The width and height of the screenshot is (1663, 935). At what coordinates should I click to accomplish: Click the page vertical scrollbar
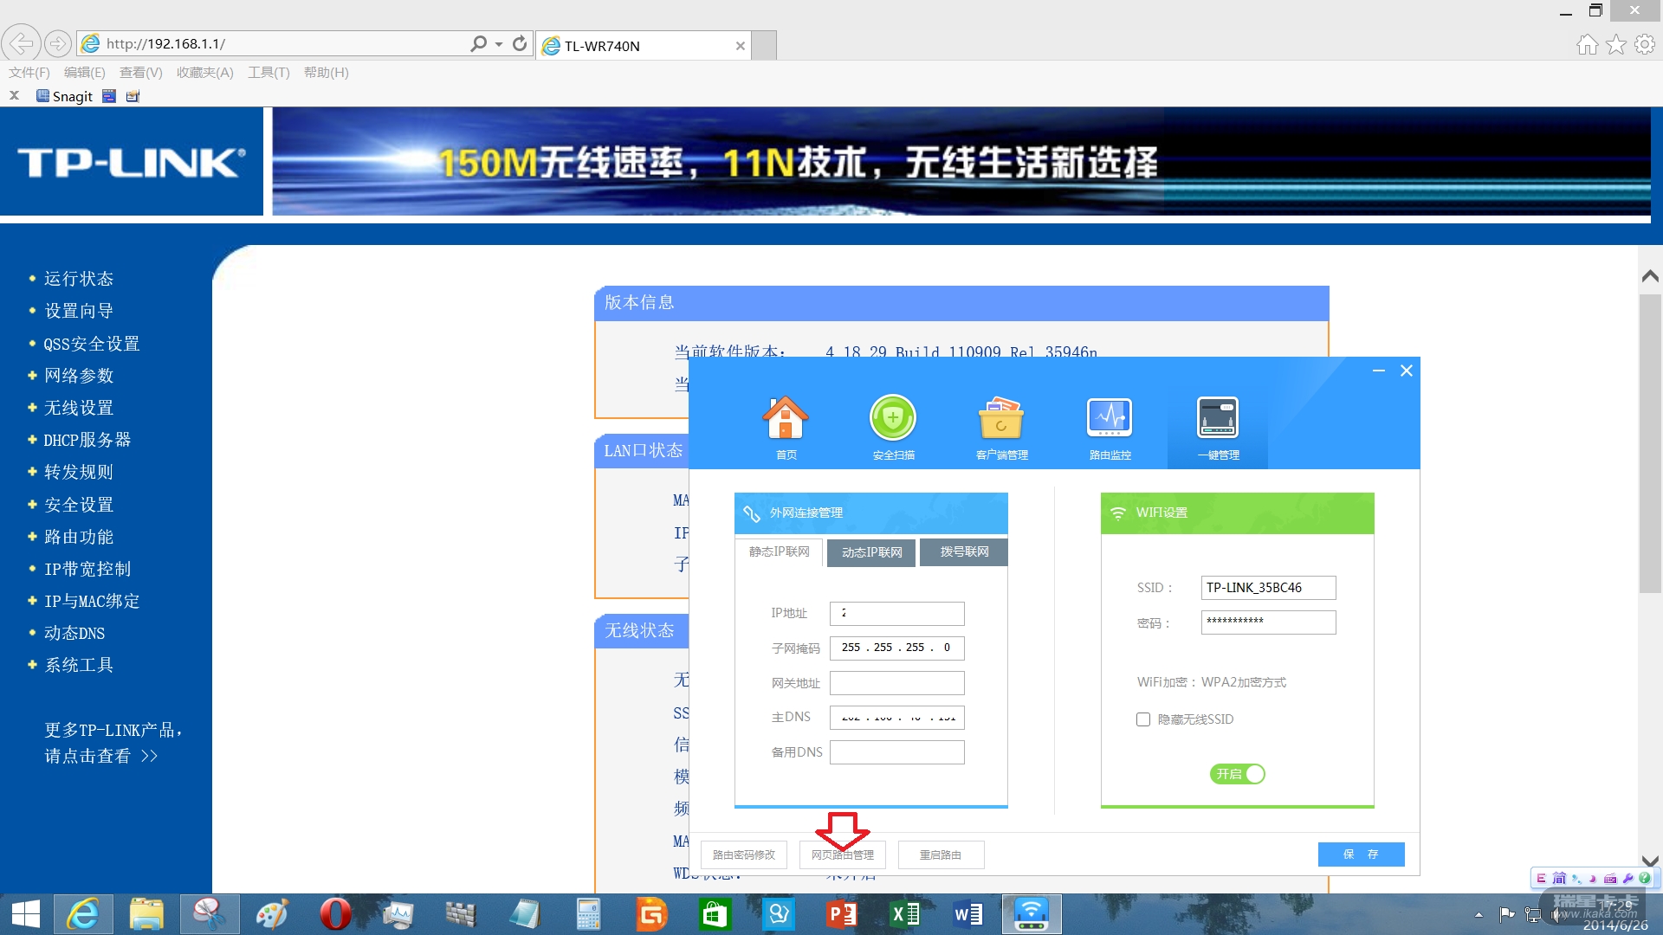click(x=1650, y=442)
